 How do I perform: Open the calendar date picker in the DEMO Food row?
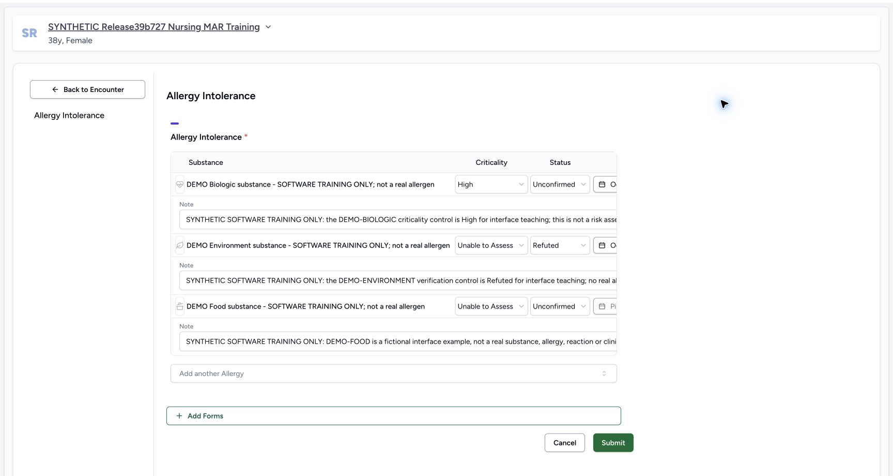pos(605,306)
